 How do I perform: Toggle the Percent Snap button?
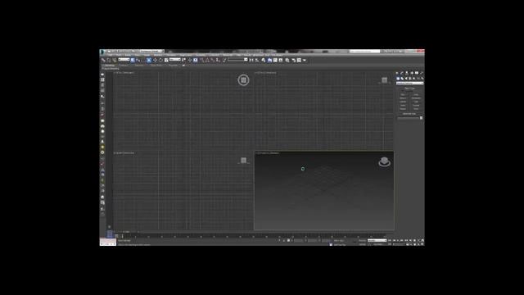tap(212, 60)
